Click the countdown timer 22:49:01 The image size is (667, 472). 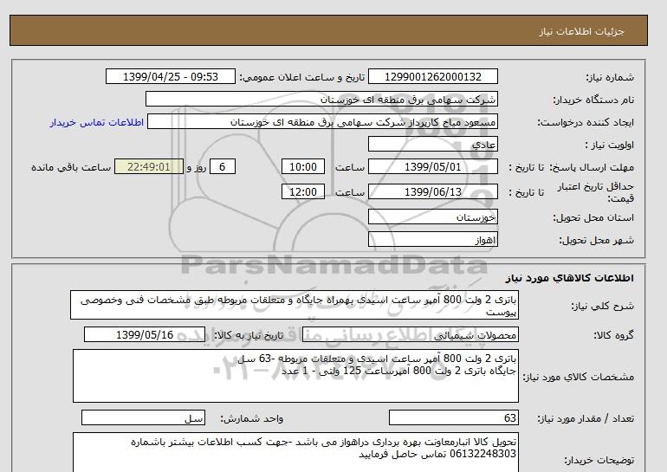(149, 167)
